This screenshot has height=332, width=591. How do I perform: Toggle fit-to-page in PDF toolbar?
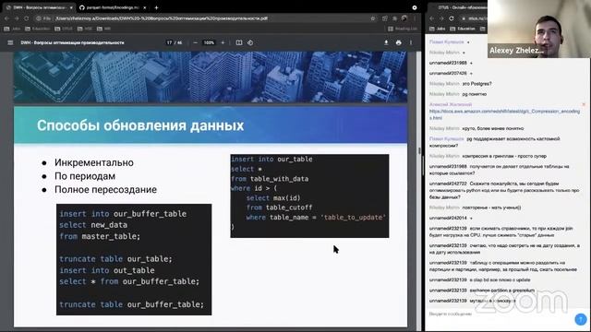click(239, 43)
